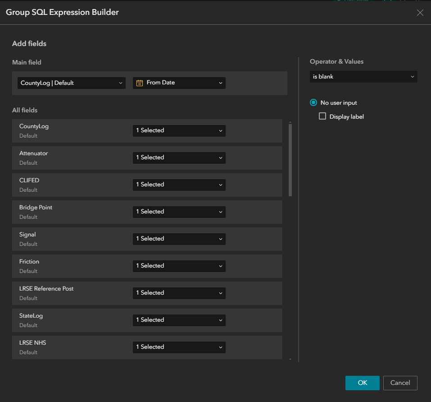Open the 1 Selected dropdown for Bridge Point
The width and height of the screenshot is (431, 402).
tap(179, 212)
